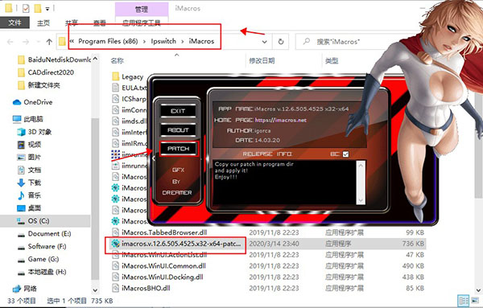Select iMacros in the address breadcrumb
Screen dimensions: 483x308
(201, 41)
